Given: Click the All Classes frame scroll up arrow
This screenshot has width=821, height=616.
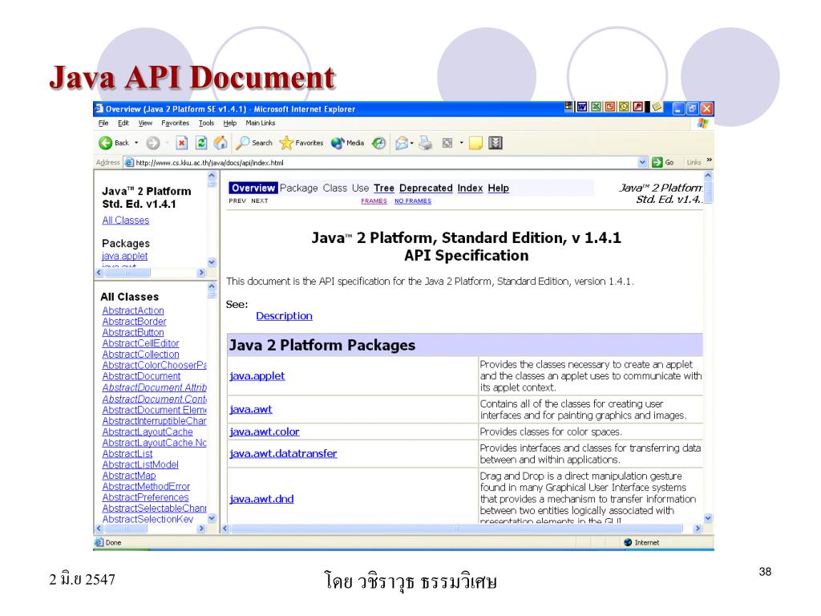Looking at the screenshot, I should tap(212, 286).
